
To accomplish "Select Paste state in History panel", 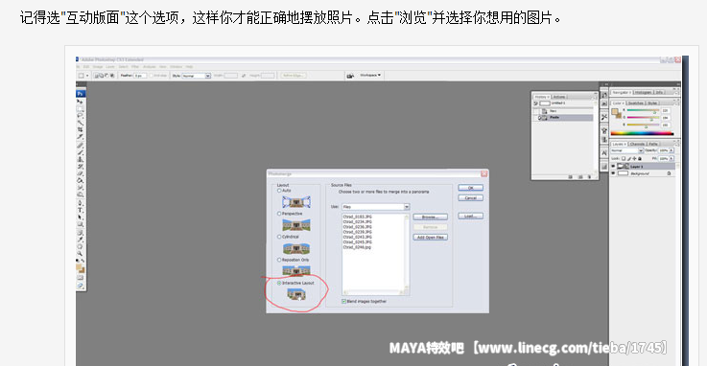I will pos(563,118).
